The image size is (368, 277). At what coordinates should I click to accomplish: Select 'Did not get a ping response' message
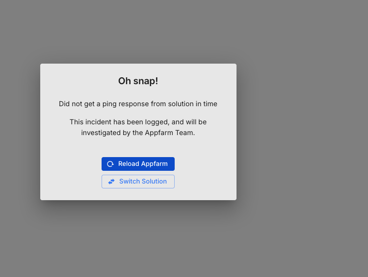click(138, 104)
